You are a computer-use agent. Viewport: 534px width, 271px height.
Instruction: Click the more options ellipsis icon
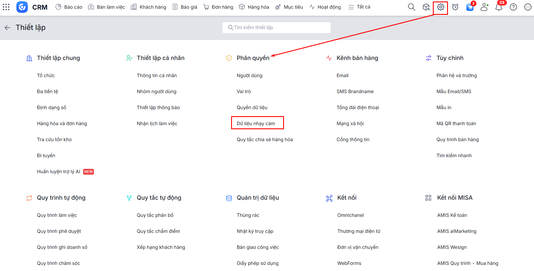tap(528, 7)
